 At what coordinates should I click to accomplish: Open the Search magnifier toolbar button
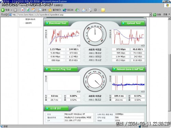(42, 10)
